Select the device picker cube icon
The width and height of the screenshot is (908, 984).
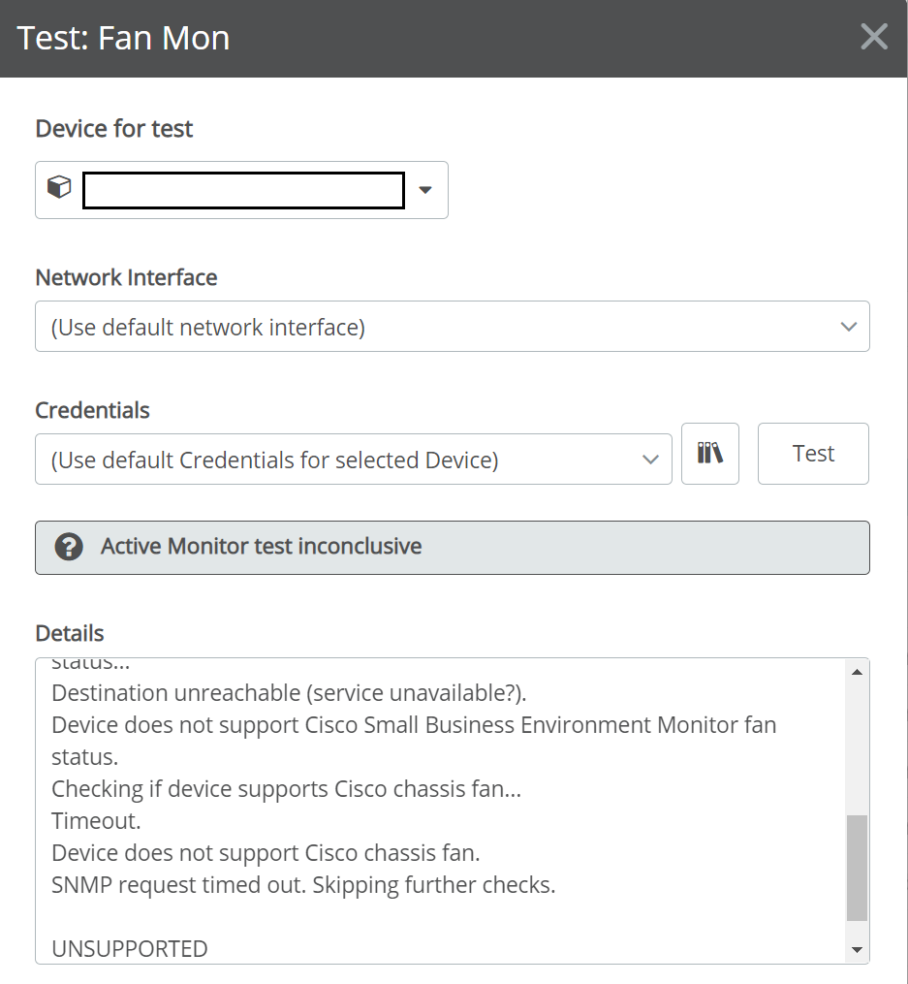(58, 186)
